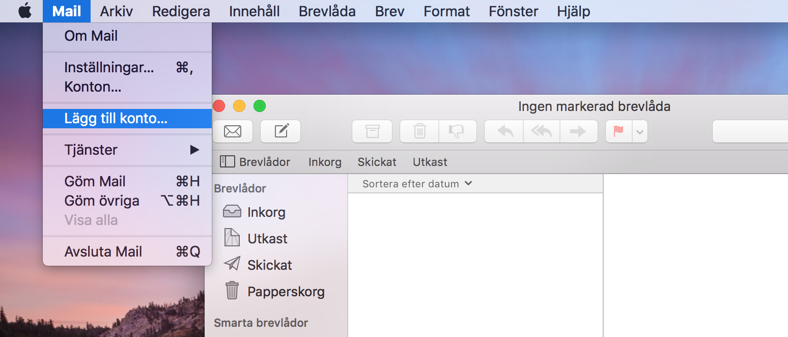This screenshot has width=788, height=337.
Task: Click the trash delete toolbar button
Action: point(419,131)
